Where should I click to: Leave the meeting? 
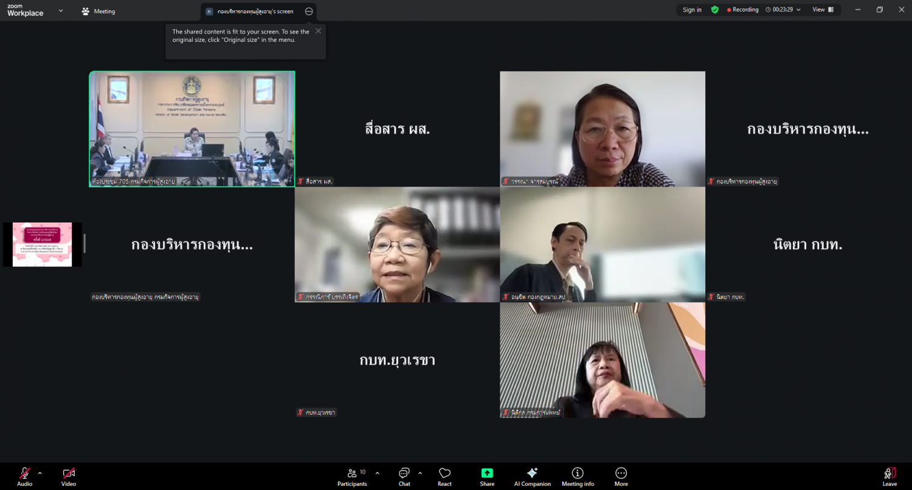890,477
